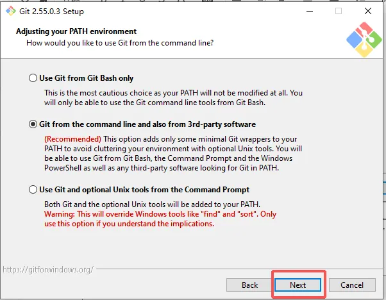Image resolution: width=386 pixels, height=300 pixels.
Task: Cancel the Git setup
Action: [352, 285]
